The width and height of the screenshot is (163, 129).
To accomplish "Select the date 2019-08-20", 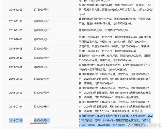I will [16, 79].
